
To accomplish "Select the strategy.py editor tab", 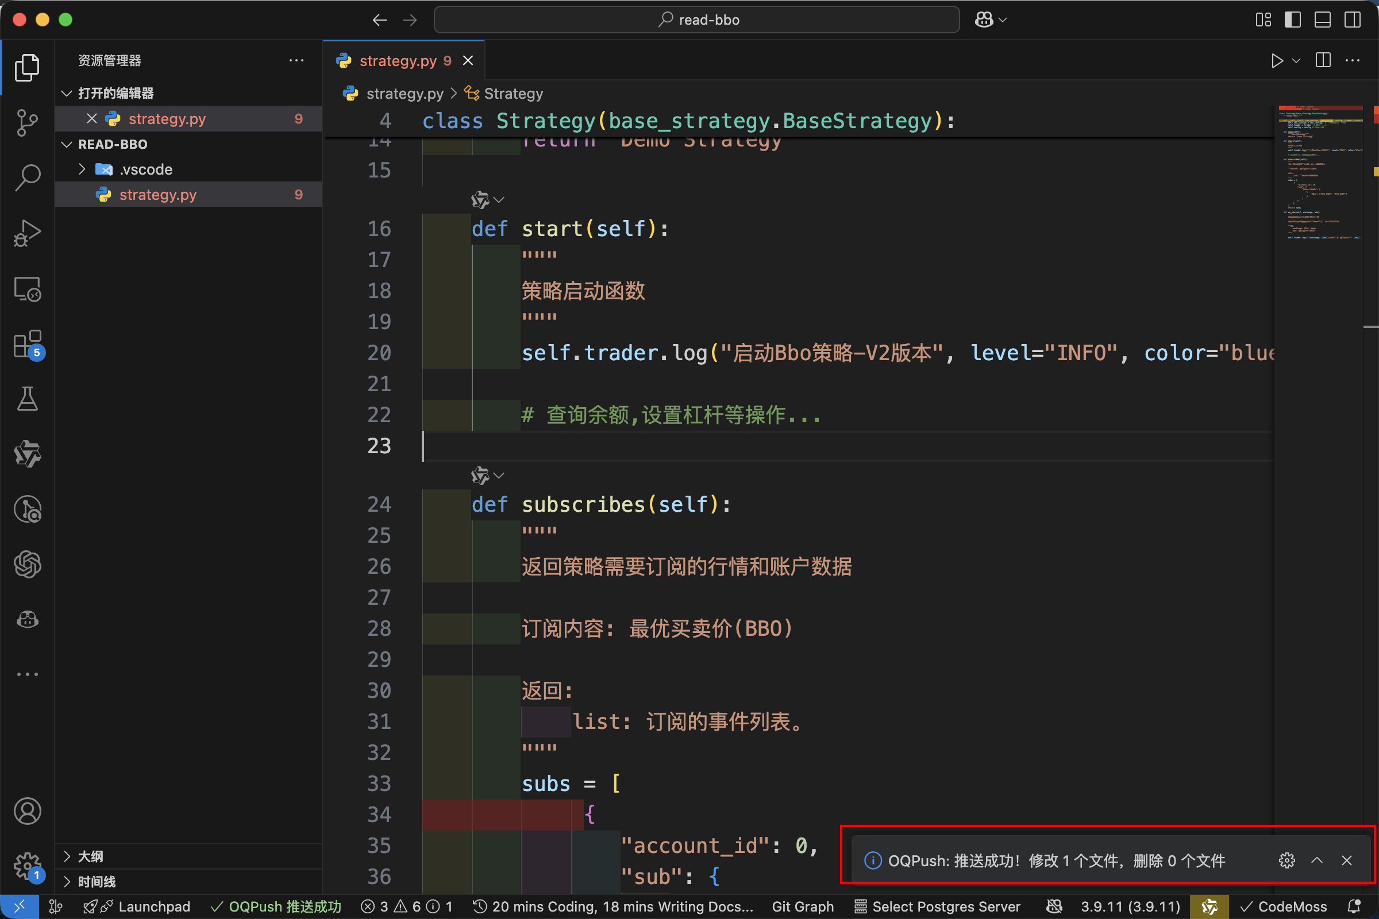I will pos(398,61).
